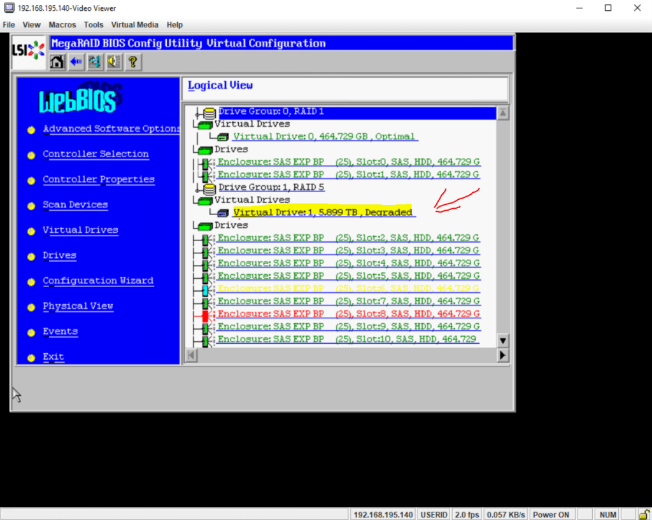Screen dimensions: 652x520
Task: Select the Slot:5 enclosure drive entry
Action: tap(348, 276)
